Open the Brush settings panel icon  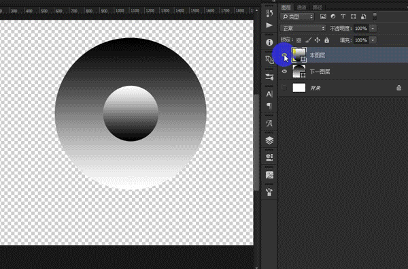tap(269, 174)
